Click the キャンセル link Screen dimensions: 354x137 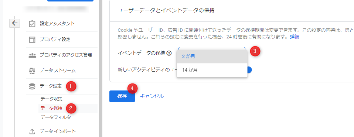point(152,96)
